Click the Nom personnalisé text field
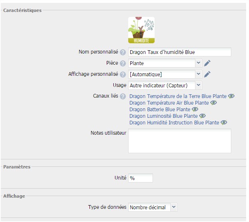The width and height of the screenshot is (249, 222). click(179, 52)
